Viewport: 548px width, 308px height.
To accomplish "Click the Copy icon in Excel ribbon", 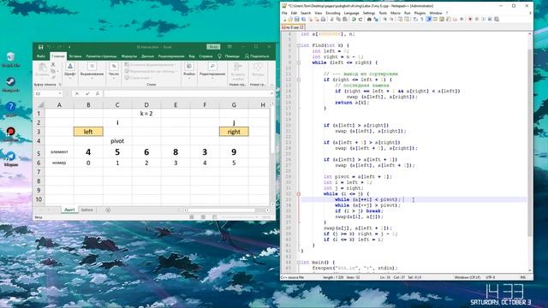I will coord(53,71).
